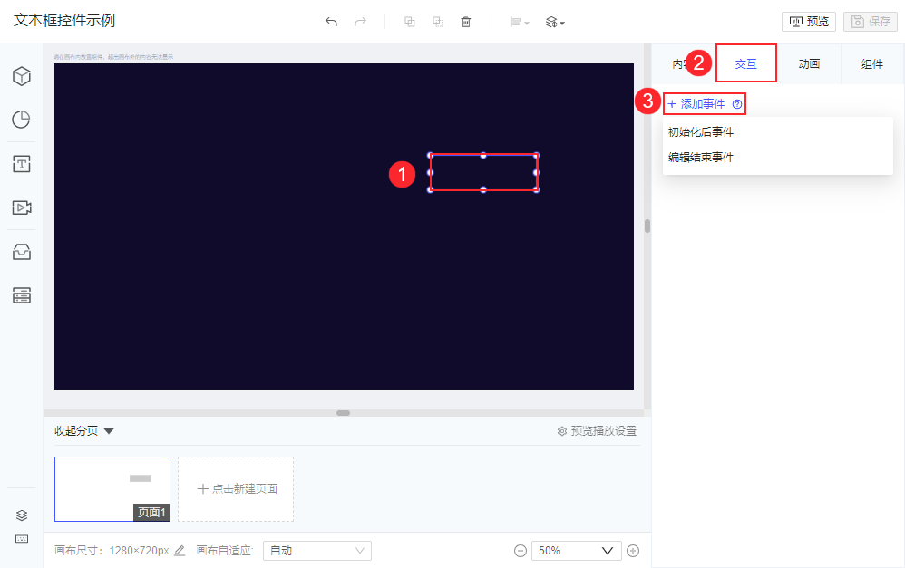Click the horizontal canvas scrollbar handle
Image resolution: width=905 pixels, height=568 pixels.
(344, 413)
